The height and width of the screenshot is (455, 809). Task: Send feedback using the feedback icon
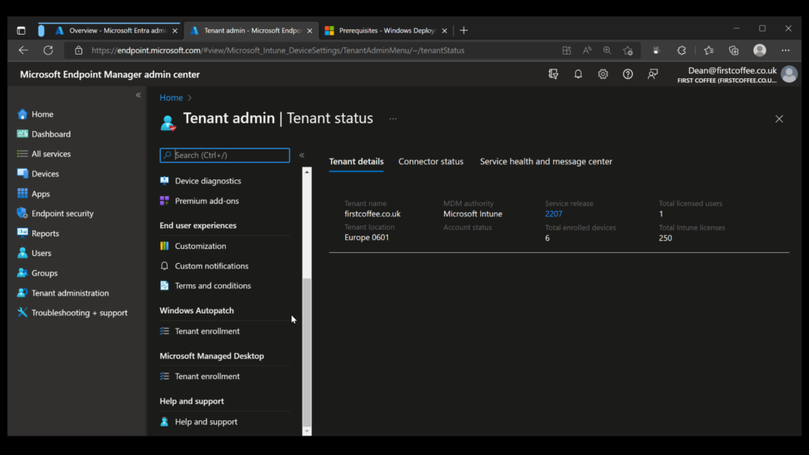[652, 73]
